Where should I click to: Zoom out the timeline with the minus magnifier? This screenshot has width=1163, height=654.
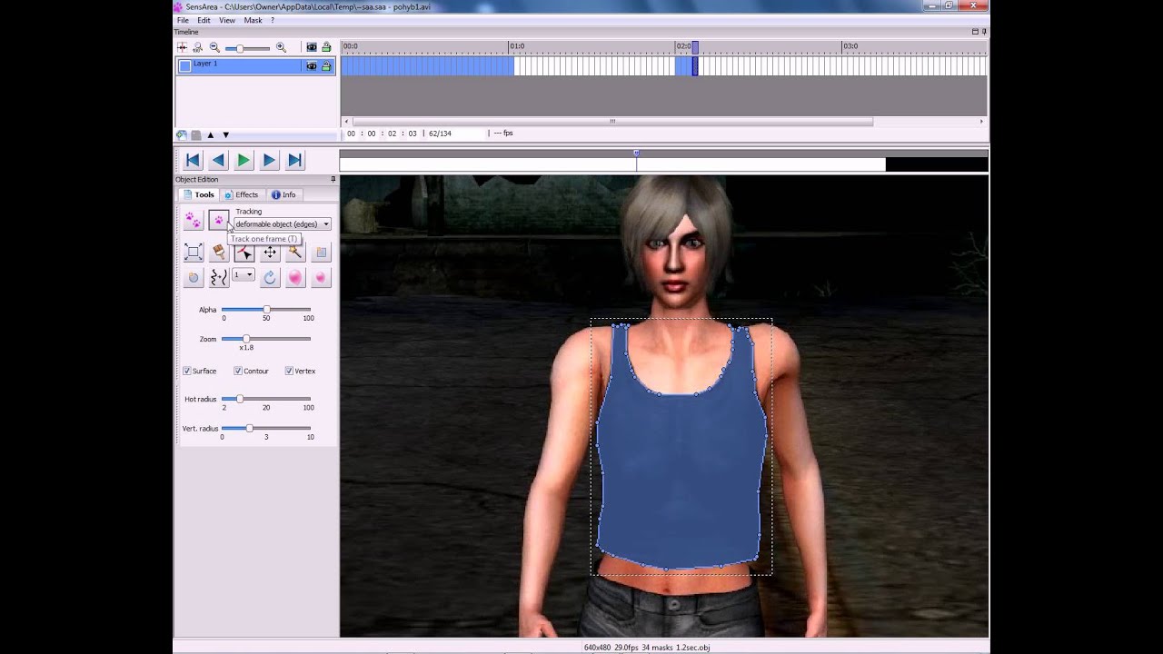(214, 47)
